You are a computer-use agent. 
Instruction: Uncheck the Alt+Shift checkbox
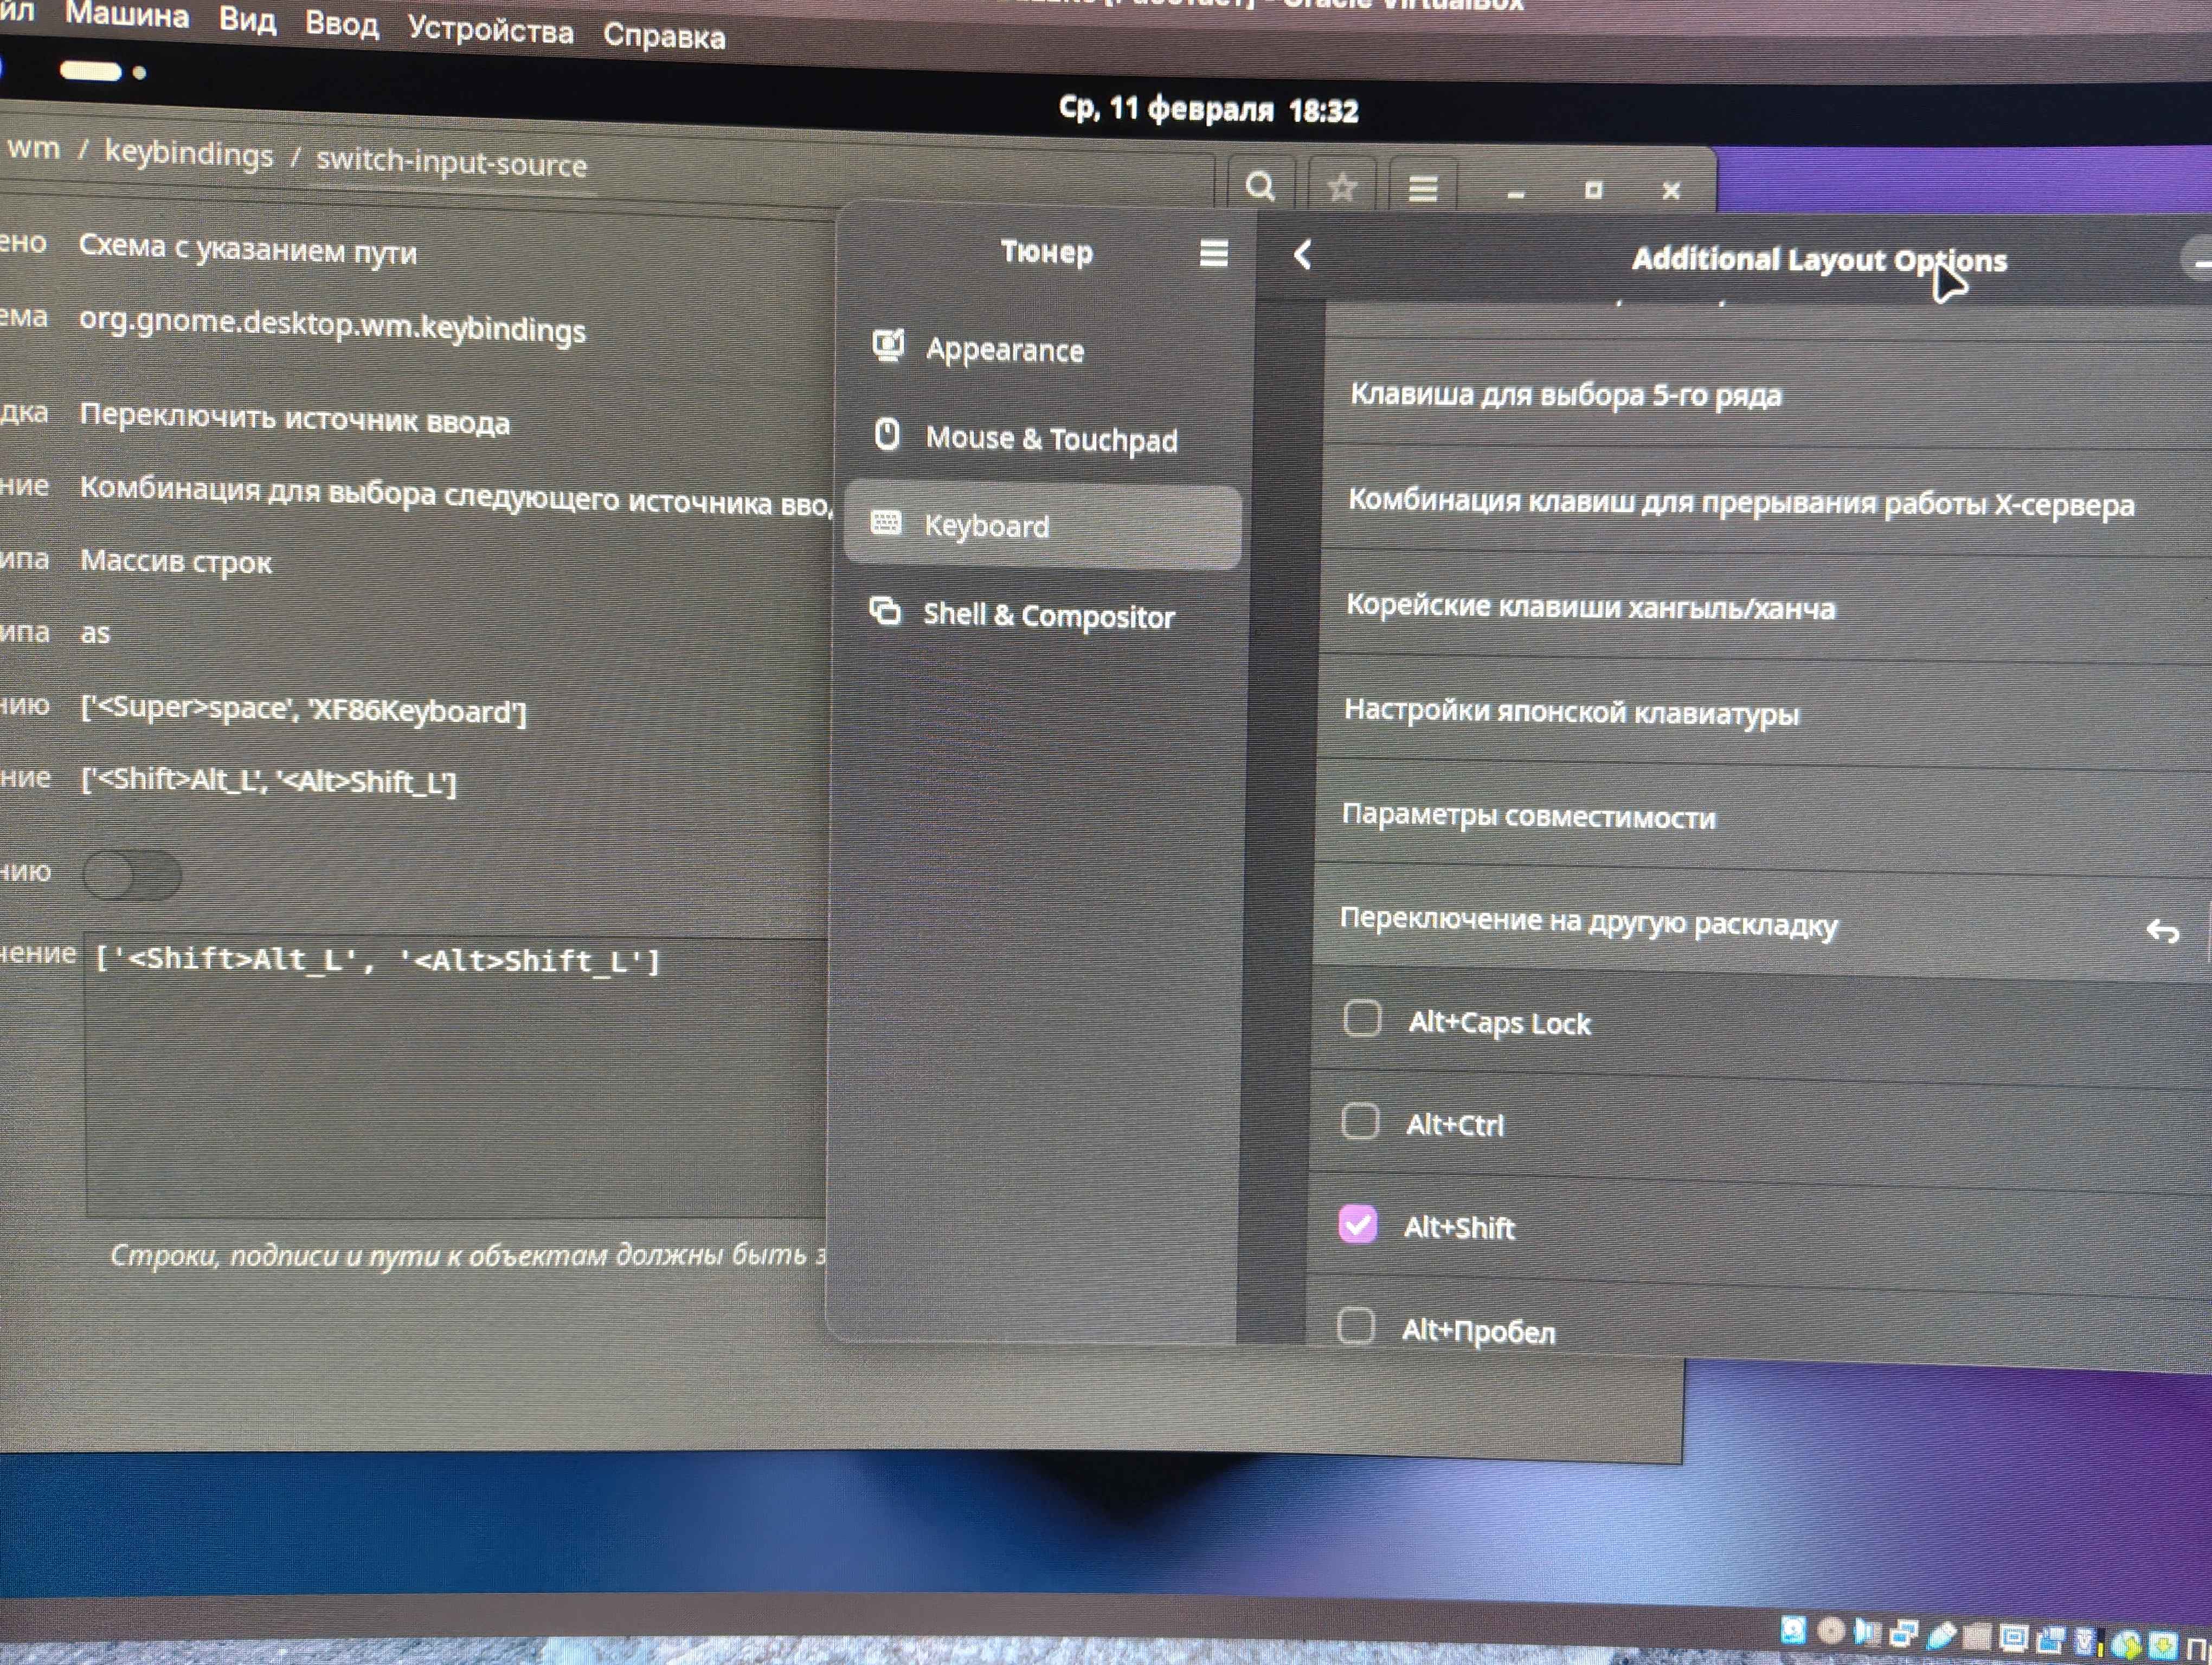tap(1357, 1224)
